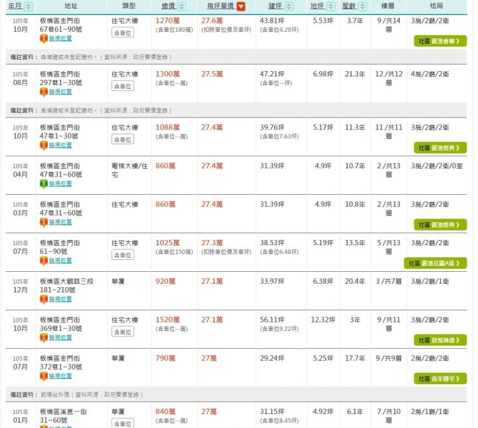Click the 樓層 column header
This screenshot has height=428, width=478.
388,6
